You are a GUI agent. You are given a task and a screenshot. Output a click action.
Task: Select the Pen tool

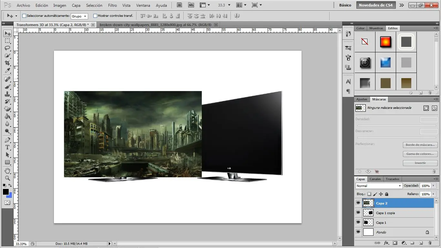(x=7, y=140)
